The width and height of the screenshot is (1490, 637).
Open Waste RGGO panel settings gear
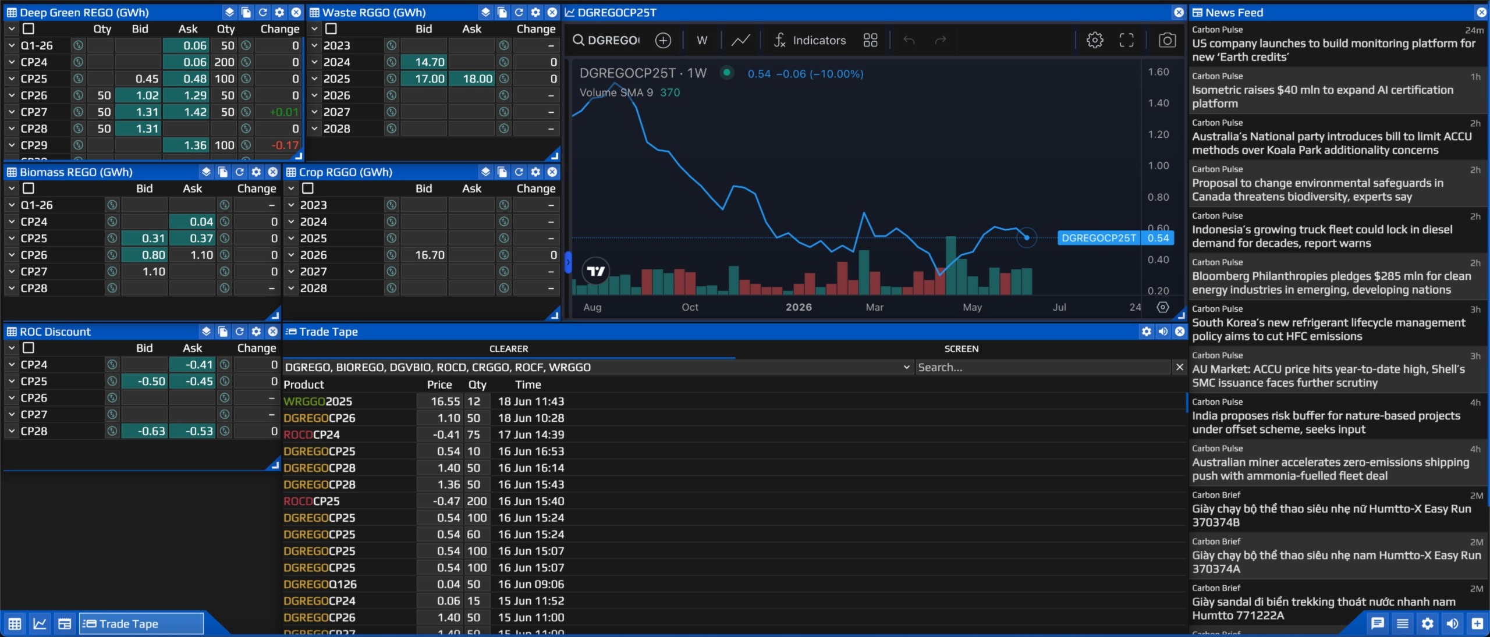[x=536, y=12]
